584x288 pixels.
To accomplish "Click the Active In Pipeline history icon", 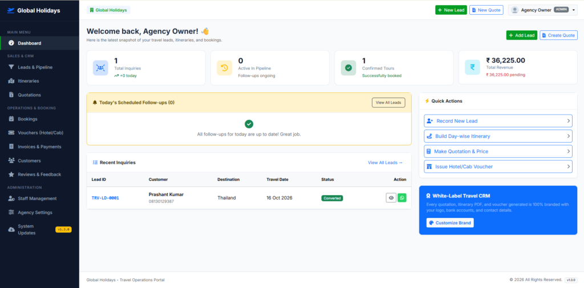I will click(x=225, y=68).
